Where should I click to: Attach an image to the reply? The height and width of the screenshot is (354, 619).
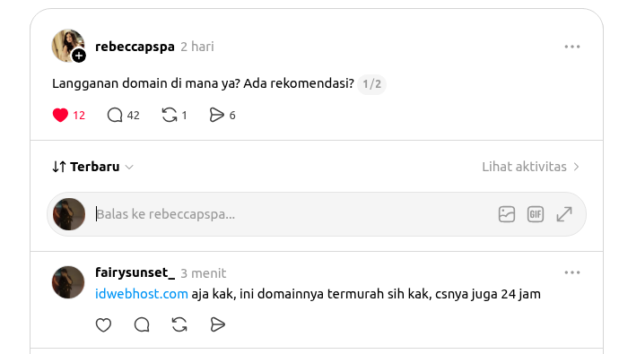pos(507,214)
